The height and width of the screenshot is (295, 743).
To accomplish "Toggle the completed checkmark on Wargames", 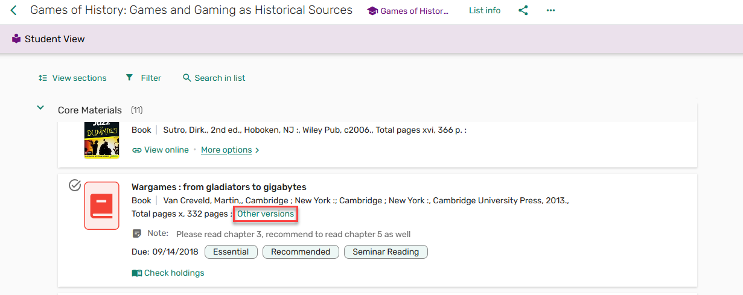I will 75,185.
